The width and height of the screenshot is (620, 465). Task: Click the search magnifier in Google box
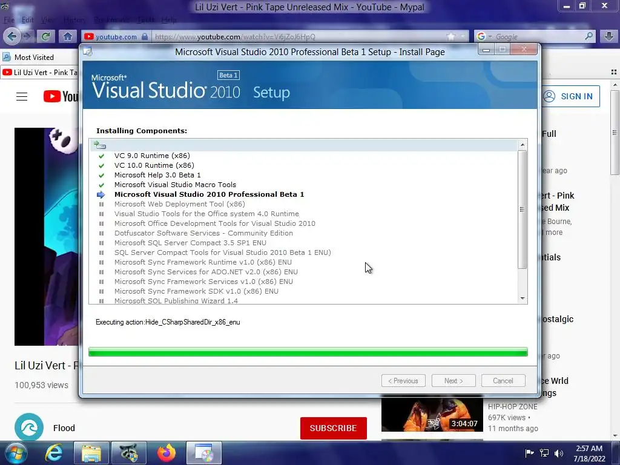point(589,36)
